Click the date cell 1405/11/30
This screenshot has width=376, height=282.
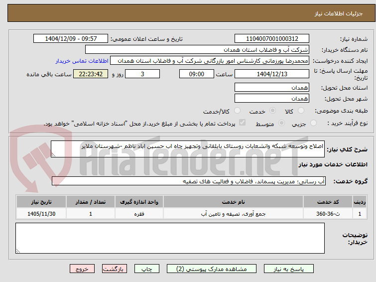(41, 214)
